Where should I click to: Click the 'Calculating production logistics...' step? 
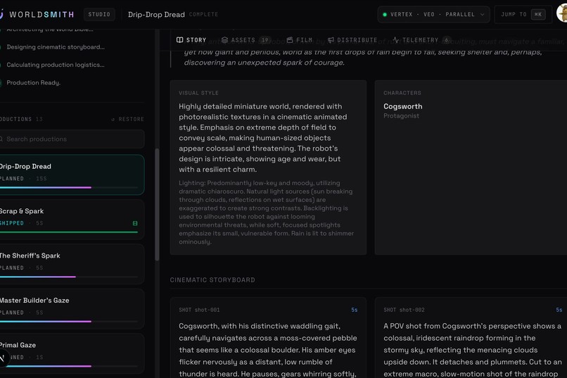(56, 65)
